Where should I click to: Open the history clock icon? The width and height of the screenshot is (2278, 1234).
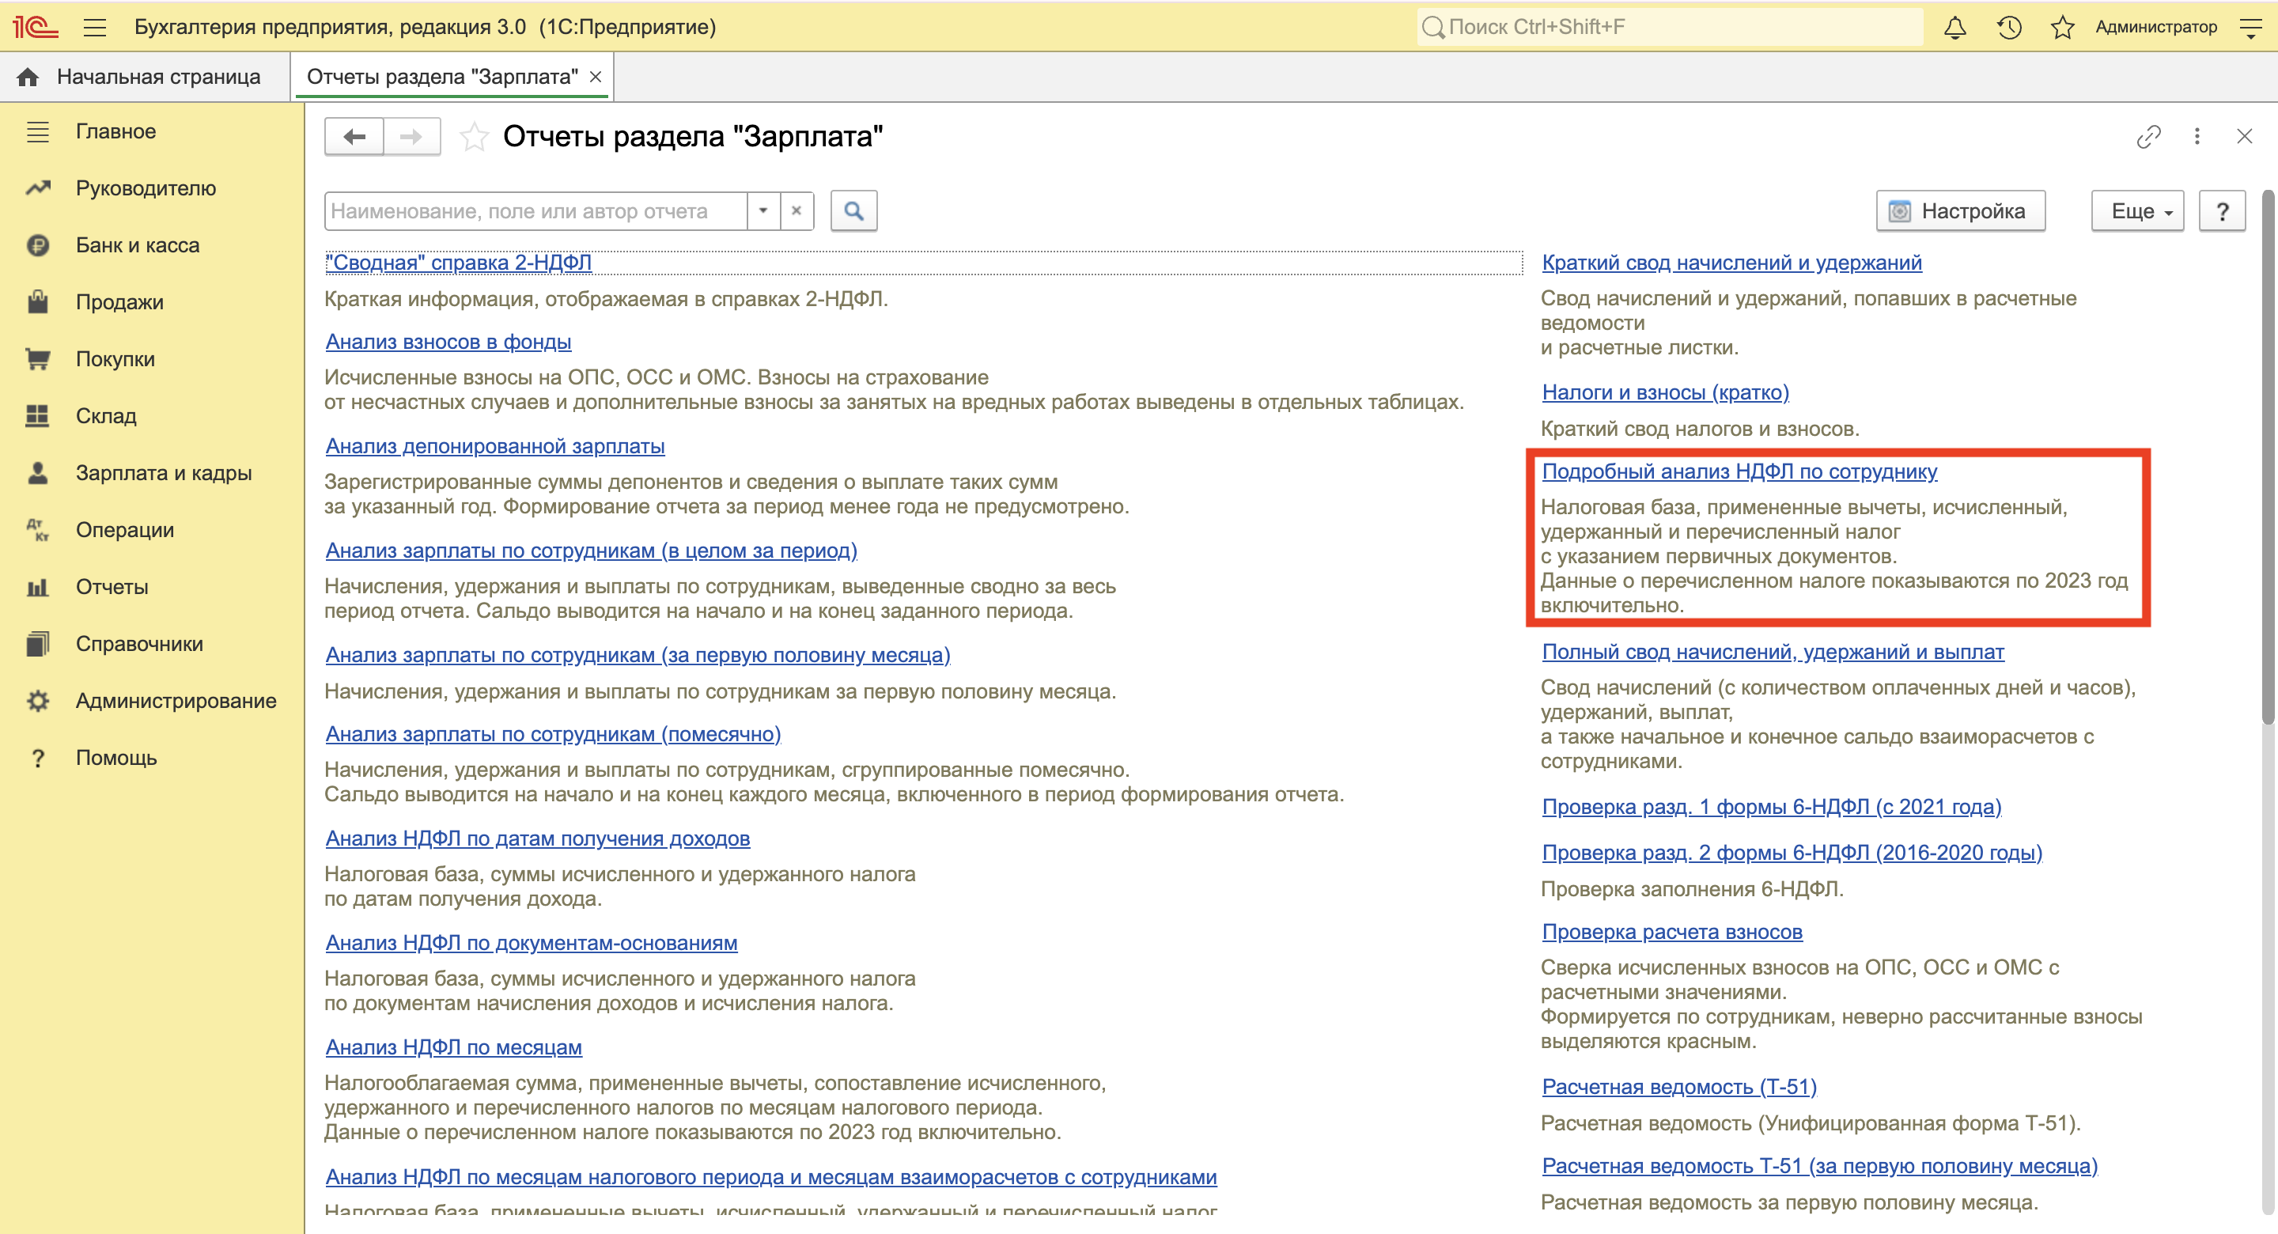pos(2008,28)
